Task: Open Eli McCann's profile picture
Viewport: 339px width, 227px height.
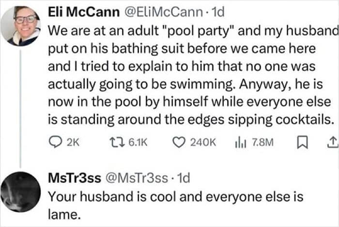Action: click(x=20, y=26)
